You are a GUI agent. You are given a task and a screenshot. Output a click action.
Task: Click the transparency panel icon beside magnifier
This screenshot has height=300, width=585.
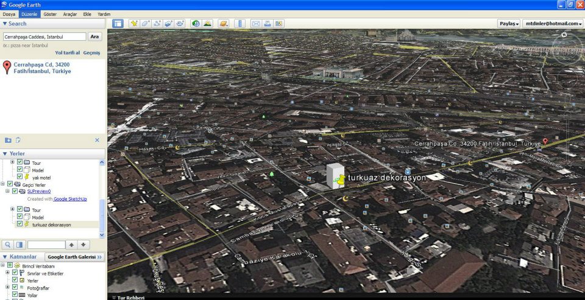pos(19,245)
